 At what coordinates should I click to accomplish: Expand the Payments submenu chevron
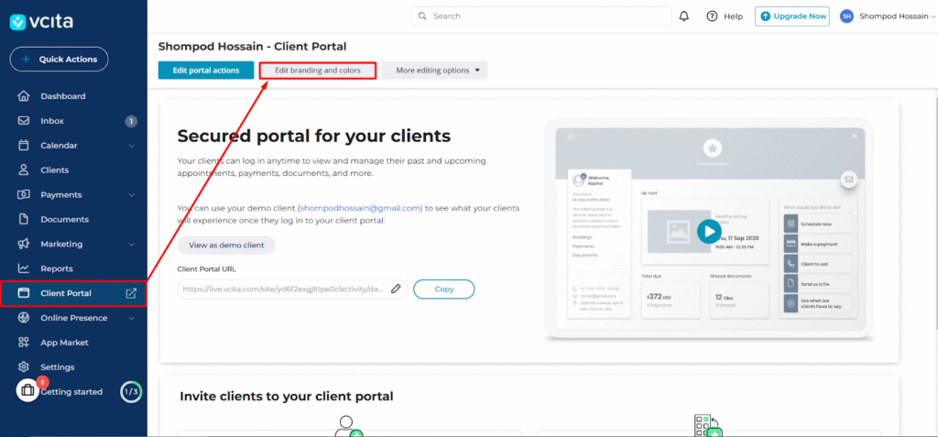(131, 194)
